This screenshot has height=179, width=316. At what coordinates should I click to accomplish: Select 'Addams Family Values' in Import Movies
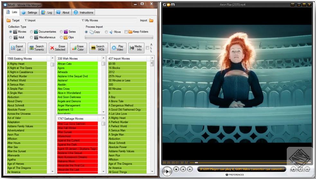click(x=127, y=151)
